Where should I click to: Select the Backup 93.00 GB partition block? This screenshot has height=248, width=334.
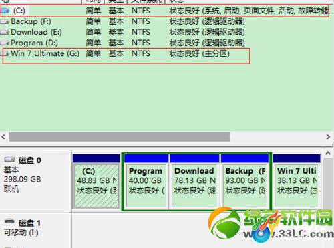coord(244,181)
